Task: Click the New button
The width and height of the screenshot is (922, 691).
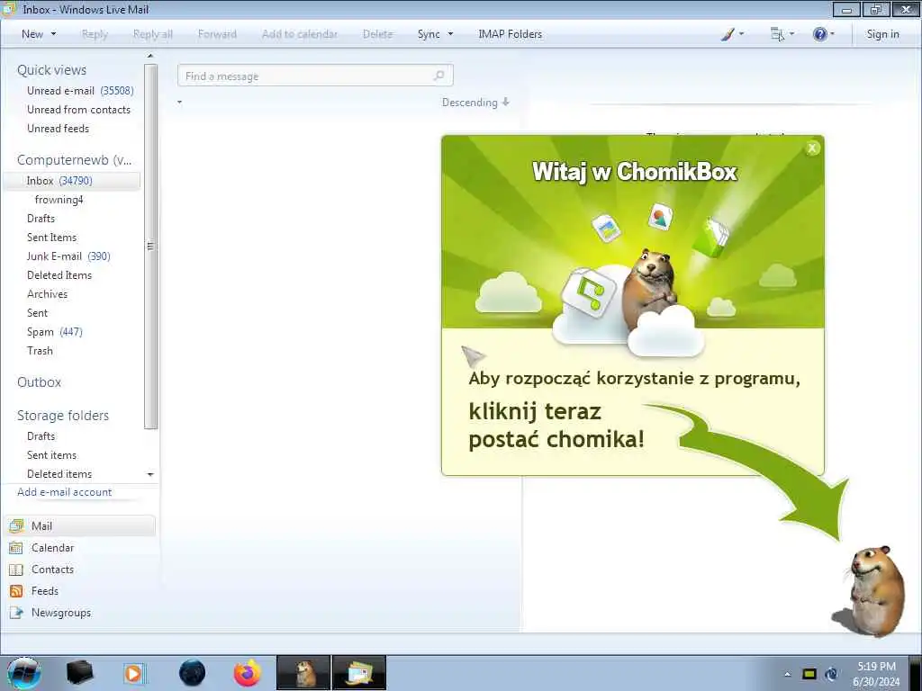Action: point(32,34)
